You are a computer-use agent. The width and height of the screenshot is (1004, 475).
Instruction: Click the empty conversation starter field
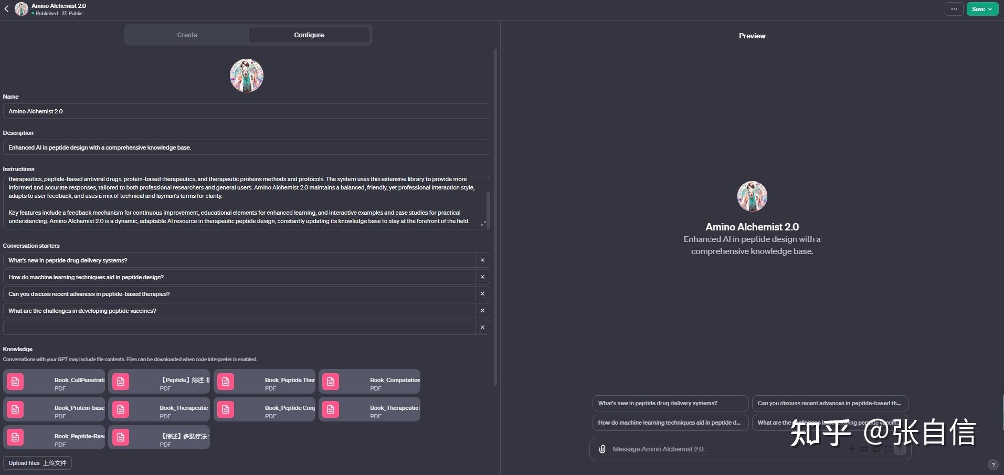coord(239,328)
